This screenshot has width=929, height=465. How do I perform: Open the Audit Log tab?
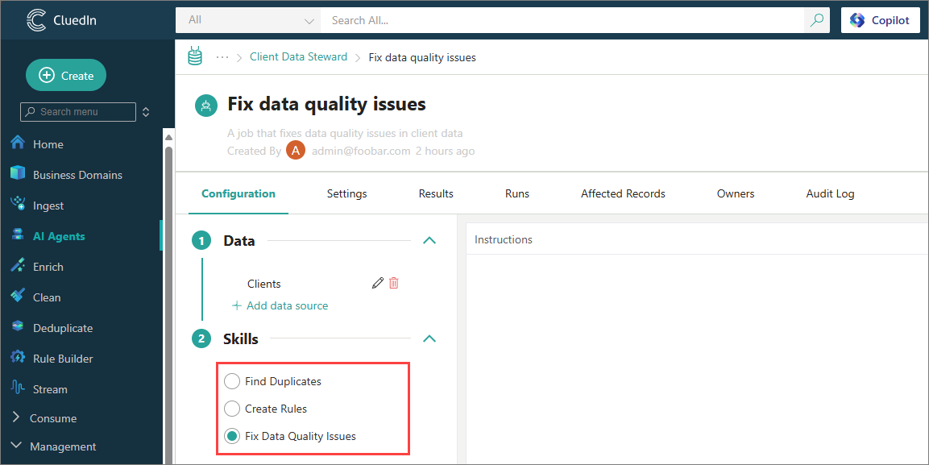(830, 193)
